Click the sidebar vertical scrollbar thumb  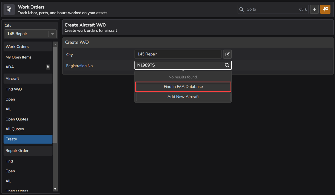pos(55,94)
